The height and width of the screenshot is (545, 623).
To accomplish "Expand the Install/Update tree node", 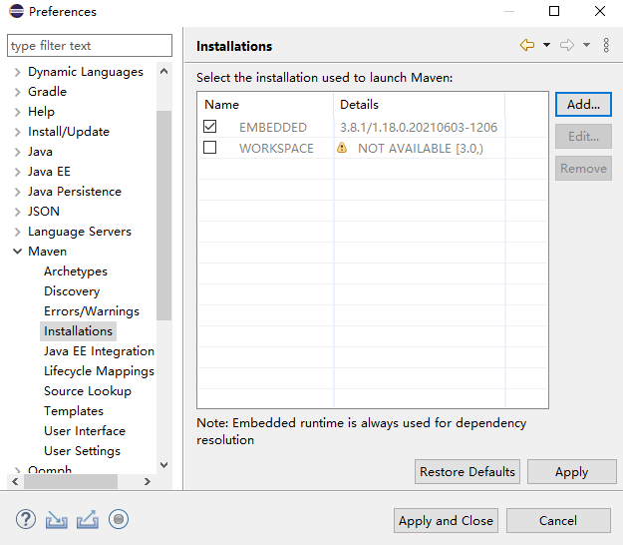I will (17, 132).
